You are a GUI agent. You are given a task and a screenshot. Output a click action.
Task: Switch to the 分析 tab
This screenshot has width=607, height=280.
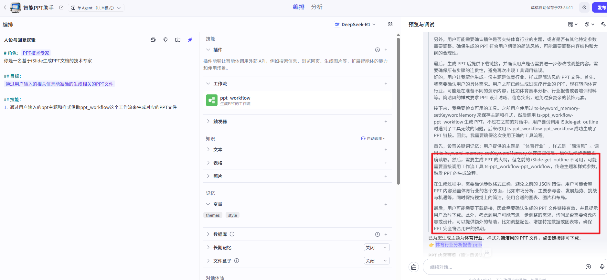[316, 7]
